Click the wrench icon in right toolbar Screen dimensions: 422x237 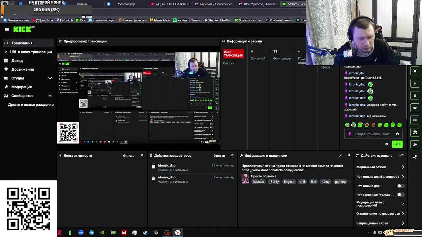click(415, 144)
